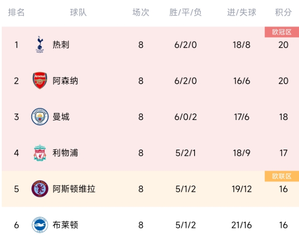This screenshot has width=299, height=236.
Task: Click the 积分 column header
Action: pyautogui.click(x=283, y=12)
